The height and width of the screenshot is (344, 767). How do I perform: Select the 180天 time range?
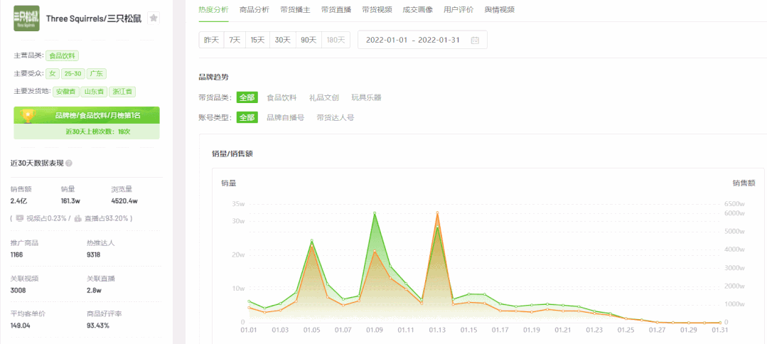[x=336, y=40]
